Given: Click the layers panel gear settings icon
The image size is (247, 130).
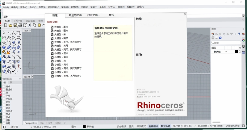Looking at the screenshot, I should 243,29.
